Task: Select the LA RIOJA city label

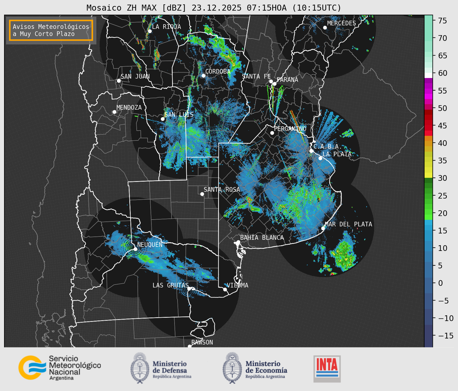Action: [166, 27]
